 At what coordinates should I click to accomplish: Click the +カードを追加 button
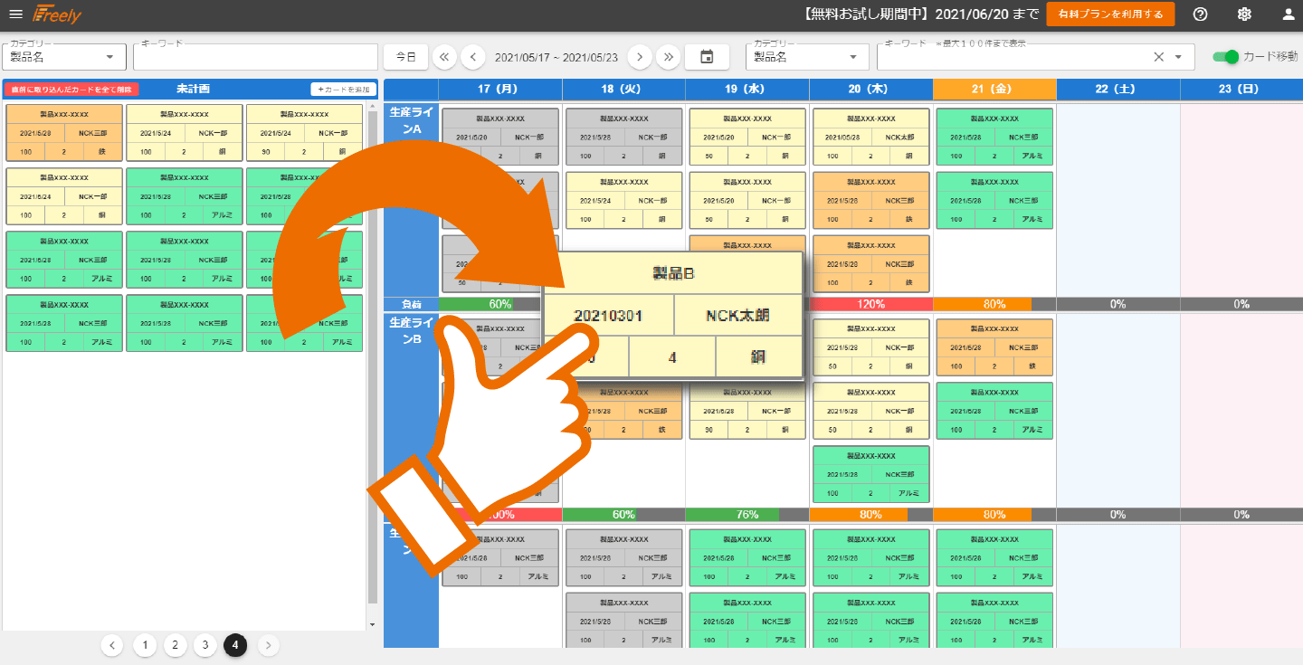343,90
